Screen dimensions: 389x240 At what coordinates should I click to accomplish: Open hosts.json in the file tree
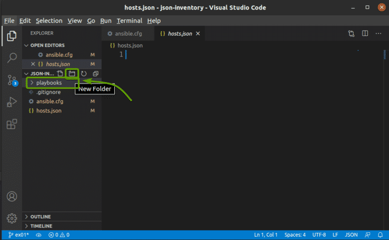(x=62, y=110)
